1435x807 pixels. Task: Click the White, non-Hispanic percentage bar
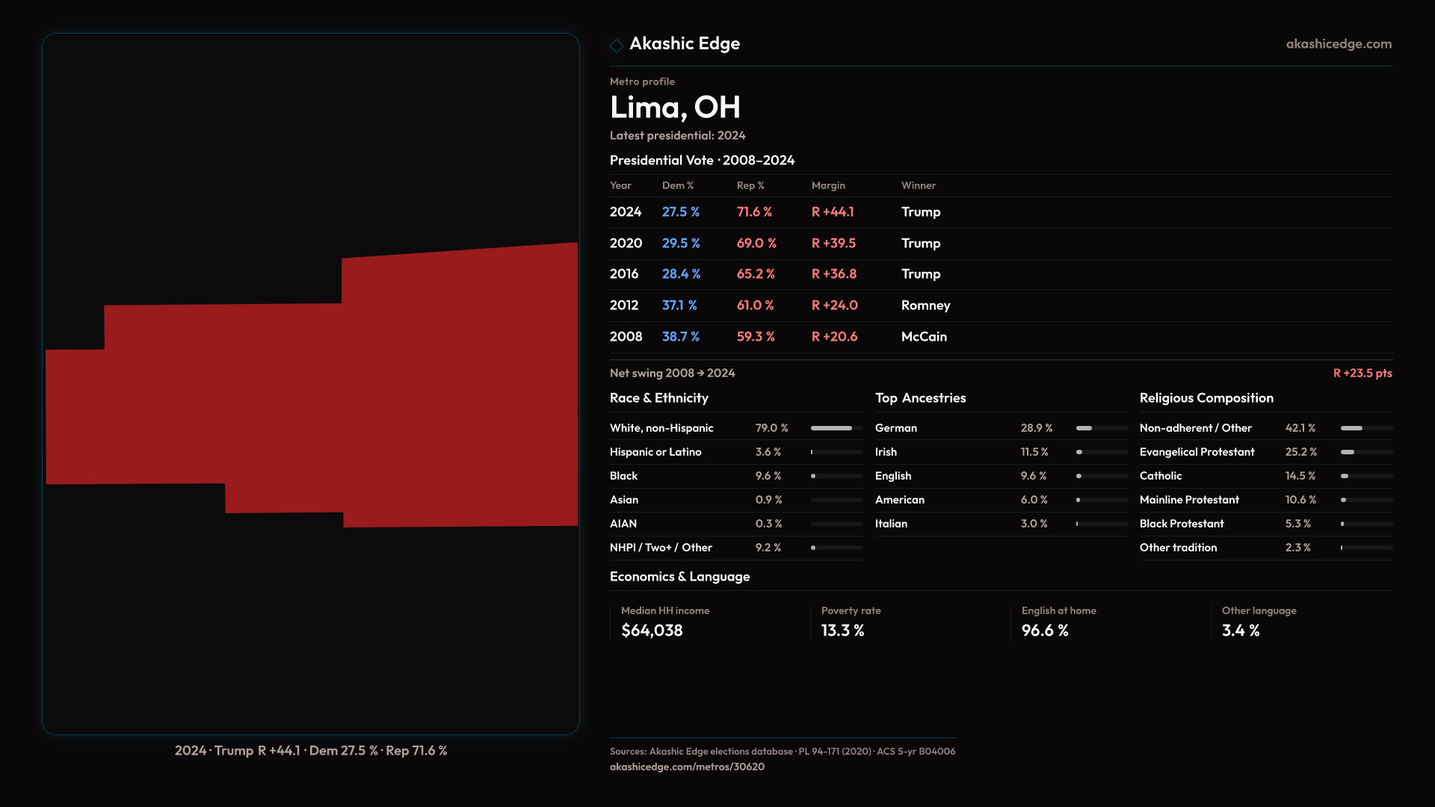(836, 428)
